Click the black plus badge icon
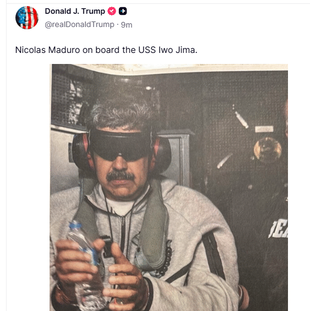The image size is (310, 311). 123,11
